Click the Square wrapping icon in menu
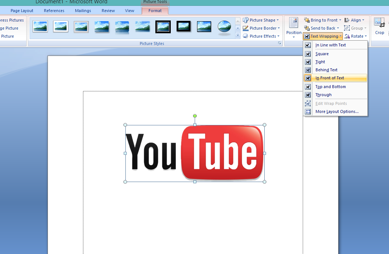Image resolution: width=389 pixels, height=254 pixels. pyautogui.click(x=308, y=54)
